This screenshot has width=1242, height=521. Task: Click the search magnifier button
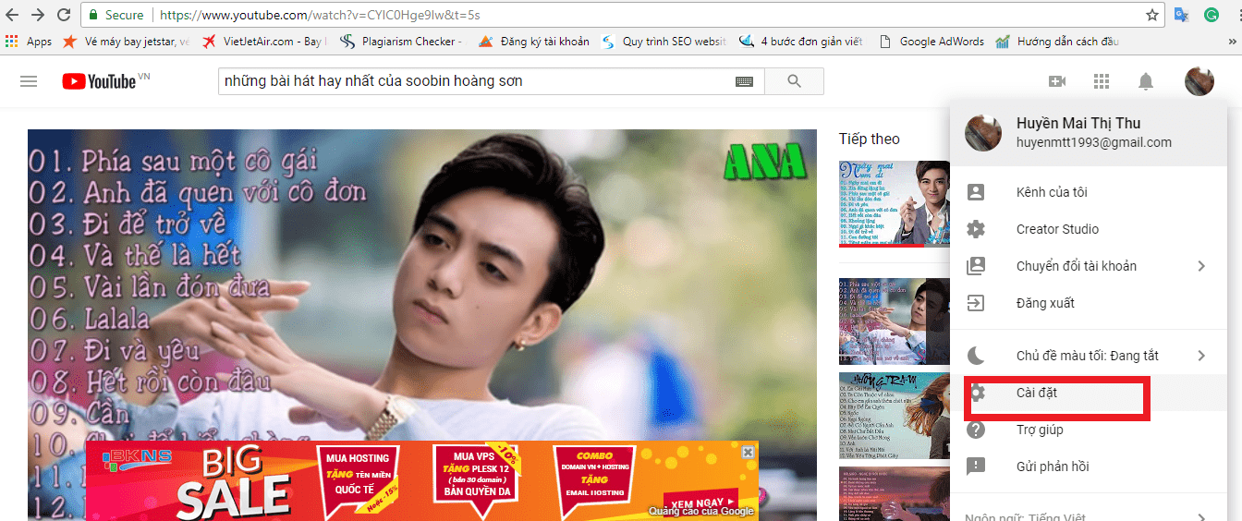tap(794, 81)
